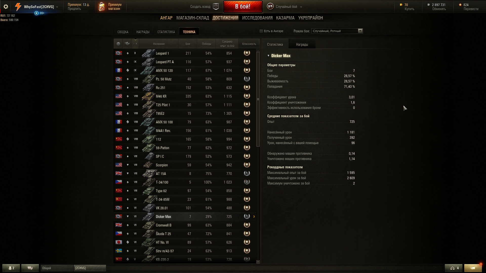This screenshot has width=486, height=273.
Task: Select the AMX 50 120 row
Action: pos(185,71)
